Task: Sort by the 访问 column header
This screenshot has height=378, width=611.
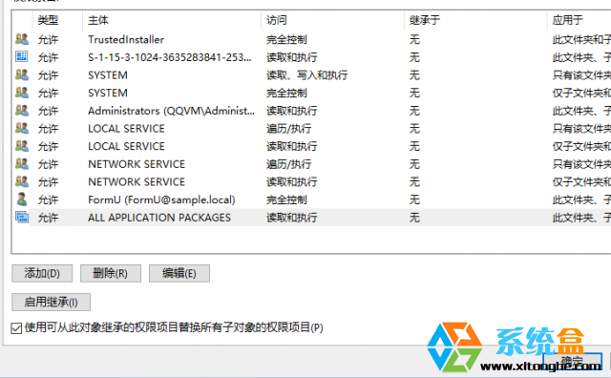Action: click(277, 20)
